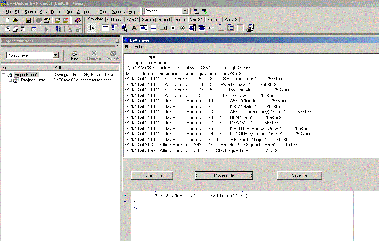
Task: Collapse the ProjectGroup1 tree node
Action: [x=4, y=75]
